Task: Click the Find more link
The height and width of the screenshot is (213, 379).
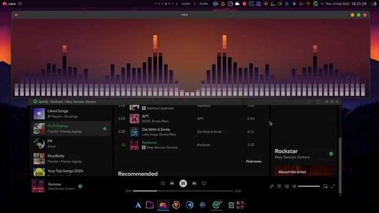Action: [253, 162]
